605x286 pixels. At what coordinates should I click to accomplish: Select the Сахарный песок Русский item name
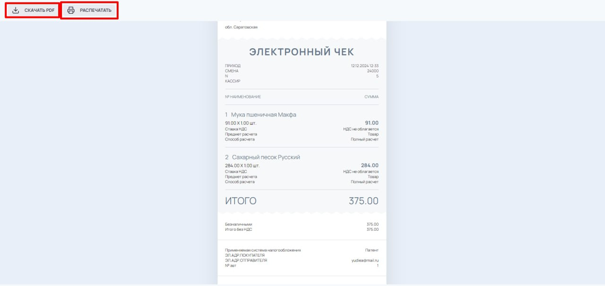(266, 157)
